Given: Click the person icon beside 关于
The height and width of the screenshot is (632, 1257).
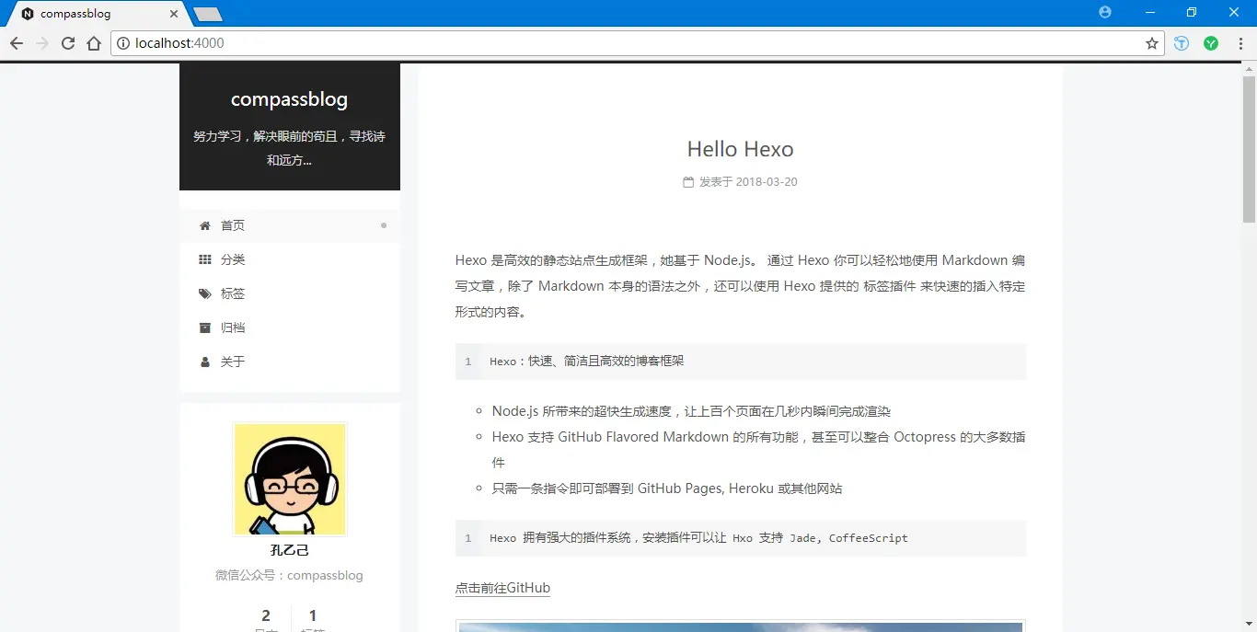Looking at the screenshot, I should (205, 362).
